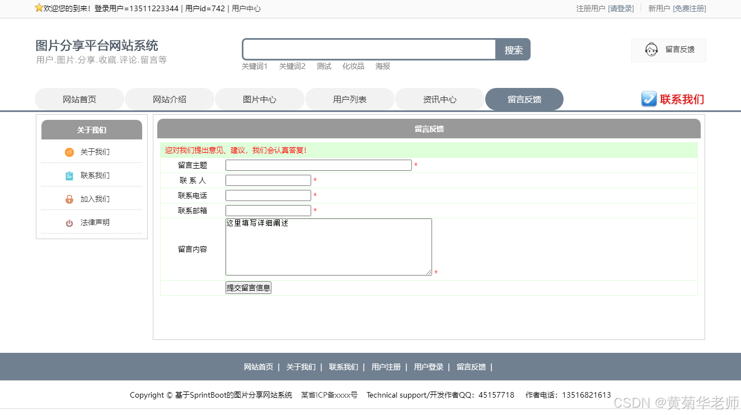The image size is (741, 415).
Task: Click the 留言主题 input field
Action: pyautogui.click(x=318, y=165)
